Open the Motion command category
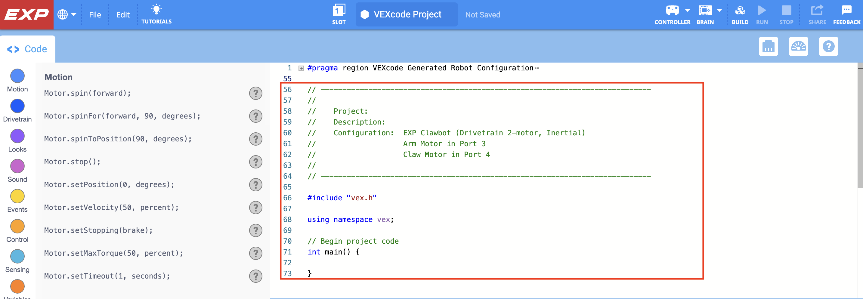Image resolution: width=863 pixels, height=299 pixels. click(x=17, y=76)
